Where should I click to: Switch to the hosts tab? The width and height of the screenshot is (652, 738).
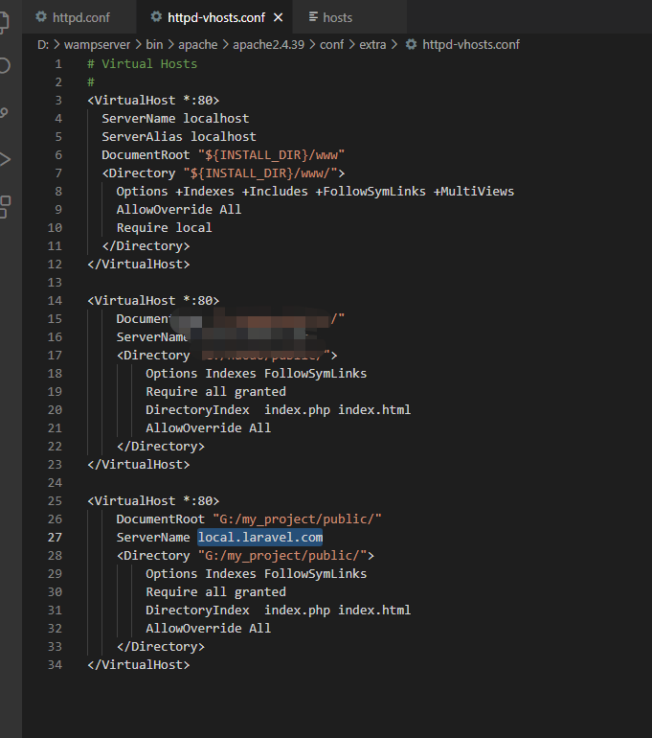[x=337, y=17]
